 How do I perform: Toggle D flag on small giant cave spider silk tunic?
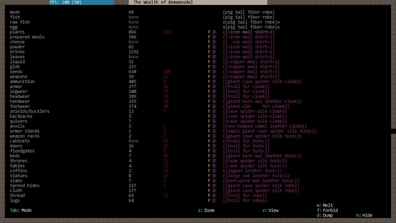214,131
